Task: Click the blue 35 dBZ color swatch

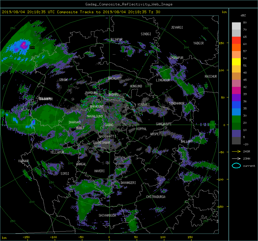Action: click(x=236, y=105)
